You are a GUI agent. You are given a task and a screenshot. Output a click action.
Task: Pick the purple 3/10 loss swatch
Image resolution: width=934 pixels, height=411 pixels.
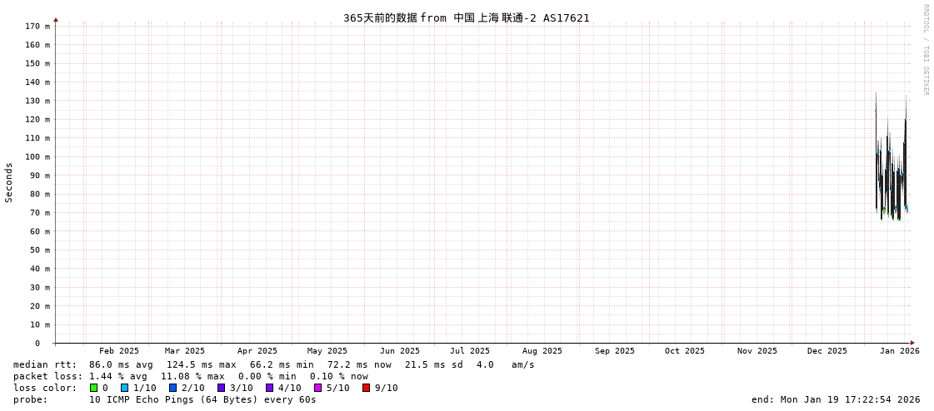point(222,388)
